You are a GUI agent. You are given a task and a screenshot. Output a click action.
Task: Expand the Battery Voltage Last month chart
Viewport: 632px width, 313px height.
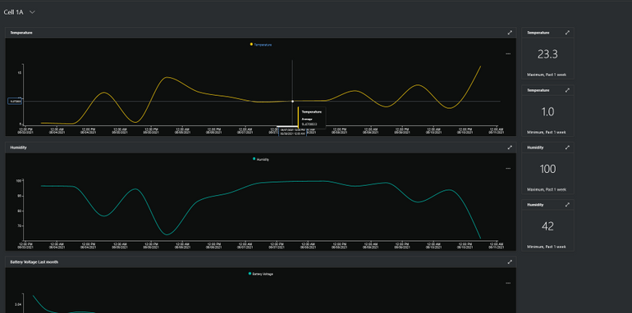tap(510, 262)
